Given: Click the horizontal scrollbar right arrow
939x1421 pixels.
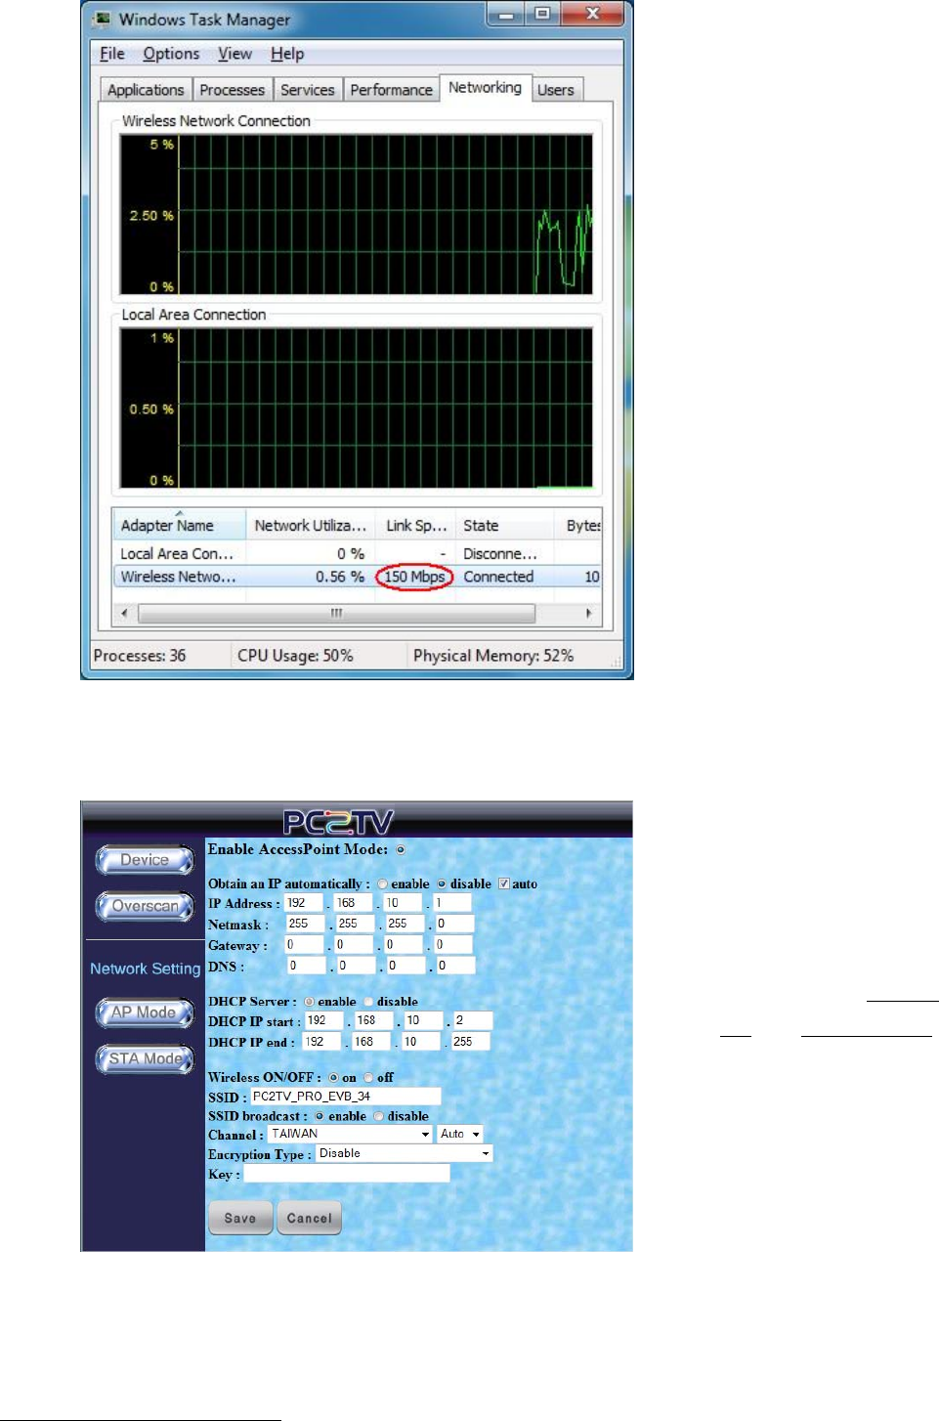Looking at the screenshot, I should click(588, 613).
